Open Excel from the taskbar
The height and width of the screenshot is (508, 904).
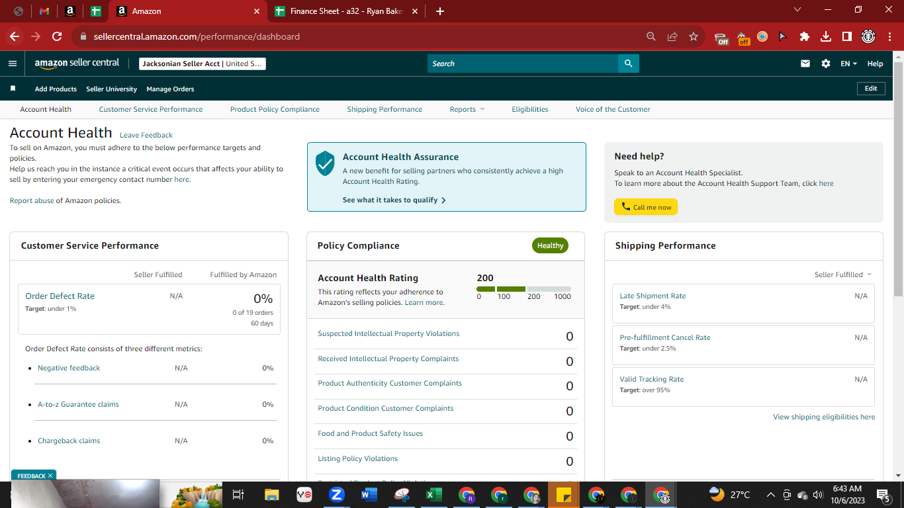(x=433, y=495)
